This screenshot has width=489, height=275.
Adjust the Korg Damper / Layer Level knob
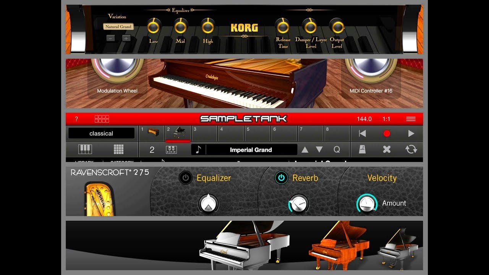pyautogui.click(x=311, y=27)
